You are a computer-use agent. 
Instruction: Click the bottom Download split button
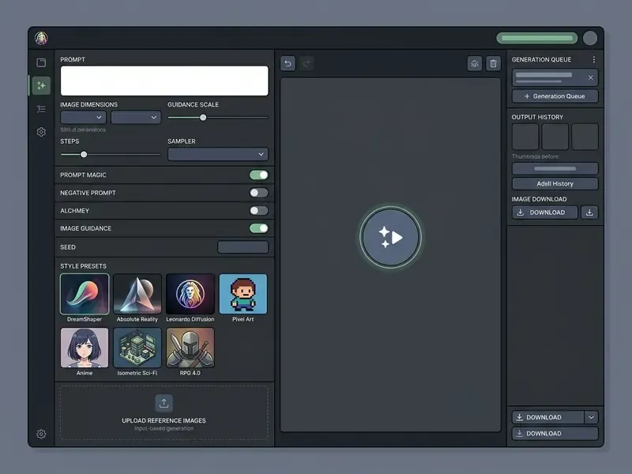[x=547, y=417]
